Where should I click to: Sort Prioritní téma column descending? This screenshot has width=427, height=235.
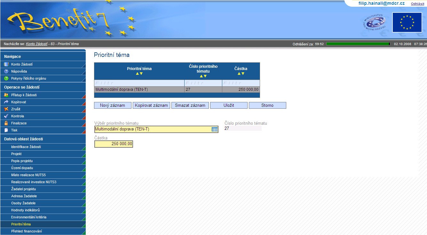click(x=141, y=74)
